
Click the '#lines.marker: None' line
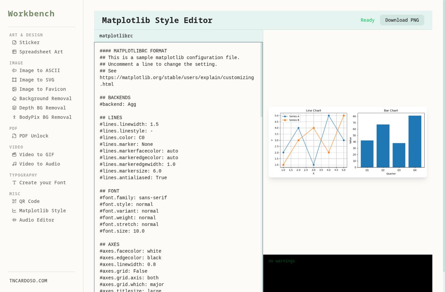[x=126, y=144]
